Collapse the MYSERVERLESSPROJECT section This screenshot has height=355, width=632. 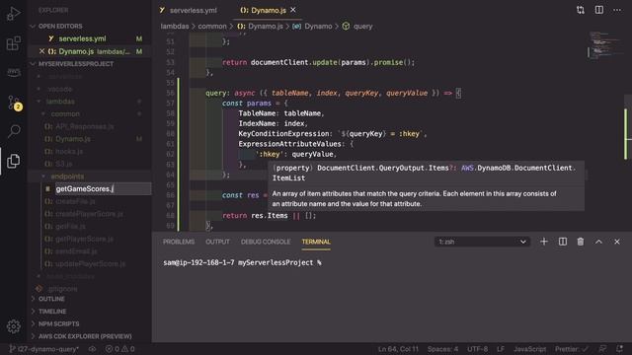[x=75, y=64]
